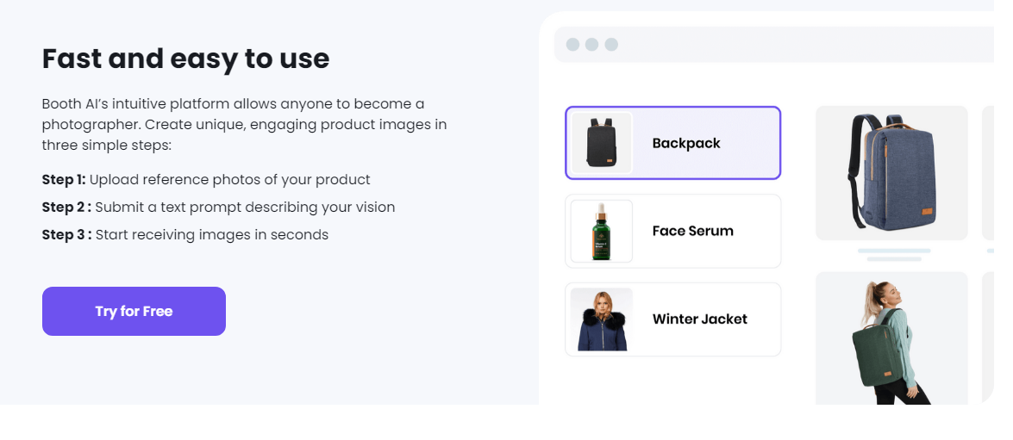Image resolution: width=1013 pixels, height=440 pixels.
Task: Select the black backpack thumbnail icon
Action: (602, 143)
